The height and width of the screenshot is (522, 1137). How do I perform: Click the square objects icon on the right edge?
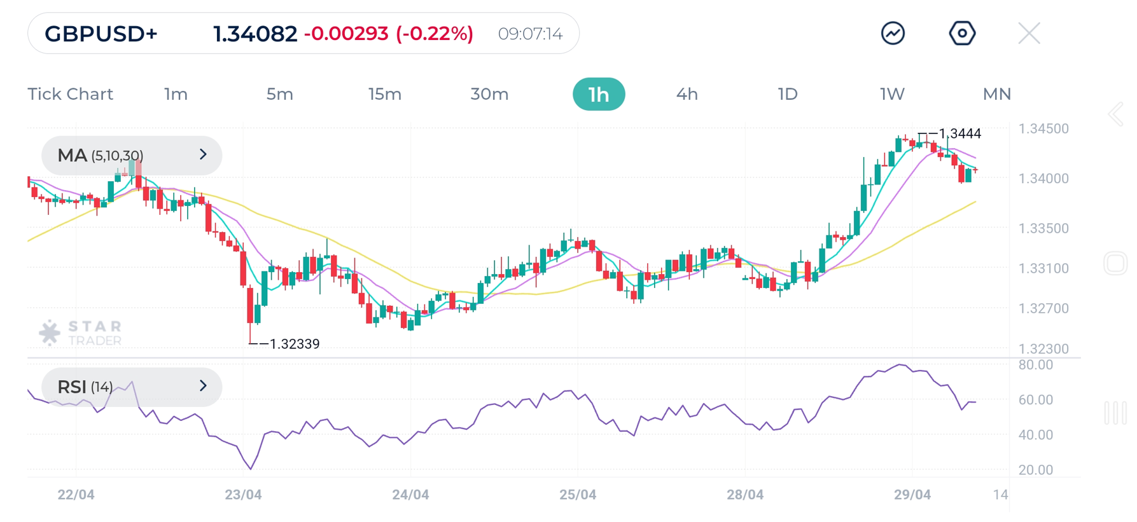[x=1117, y=263]
